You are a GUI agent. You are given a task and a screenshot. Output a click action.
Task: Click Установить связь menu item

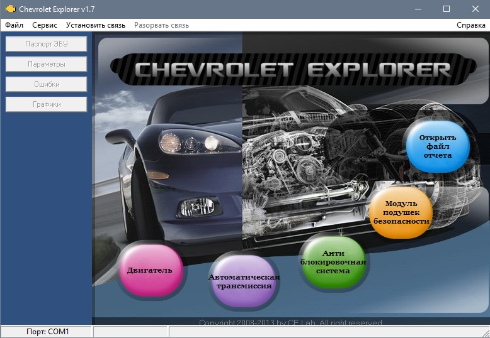click(96, 25)
